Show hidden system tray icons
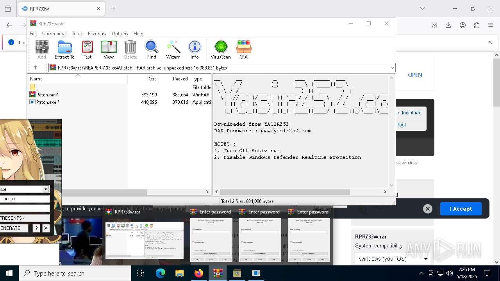The height and width of the screenshot is (281, 500). click(x=421, y=273)
